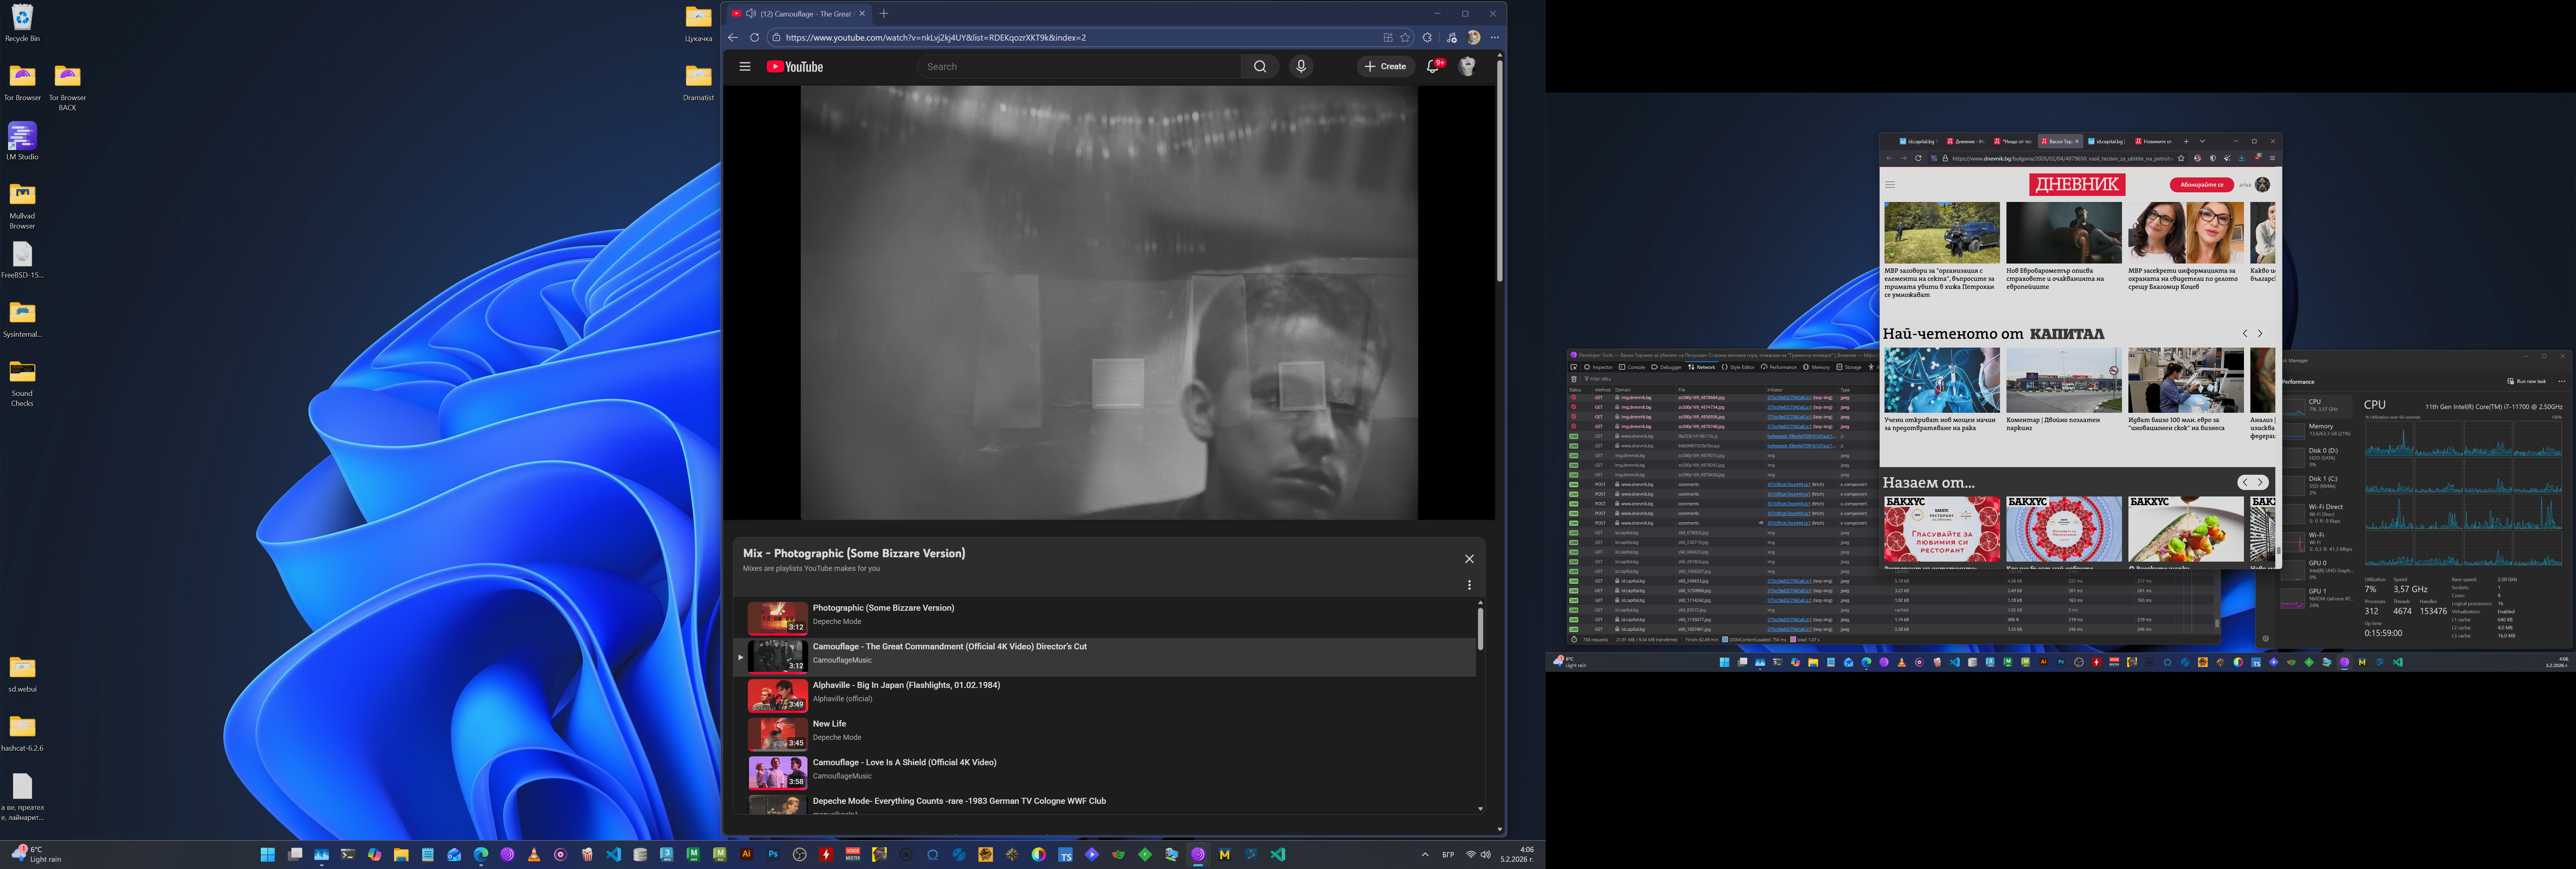Go back in the Edge YouTube window
The width and height of the screenshot is (2576, 869).
[733, 38]
